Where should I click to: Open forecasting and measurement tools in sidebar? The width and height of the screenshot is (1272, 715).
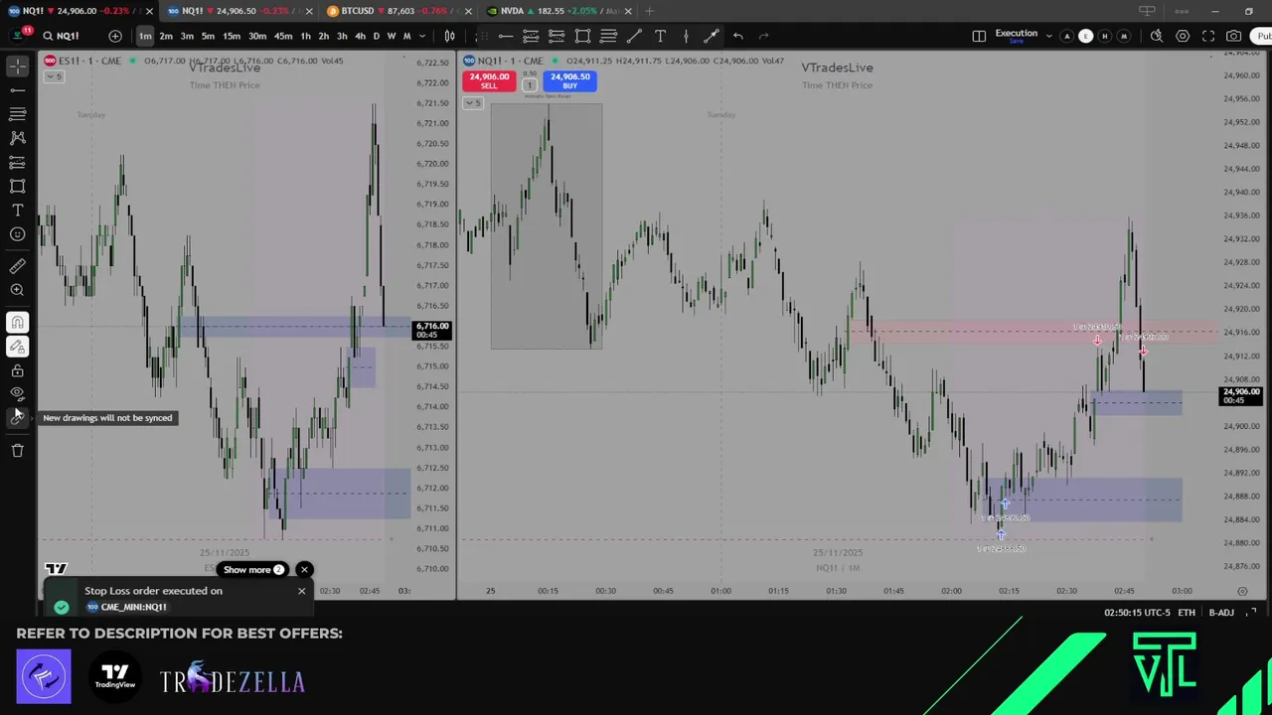pos(18,162)
